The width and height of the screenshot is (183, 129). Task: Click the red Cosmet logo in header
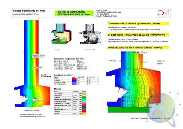(x=163, y=13)
